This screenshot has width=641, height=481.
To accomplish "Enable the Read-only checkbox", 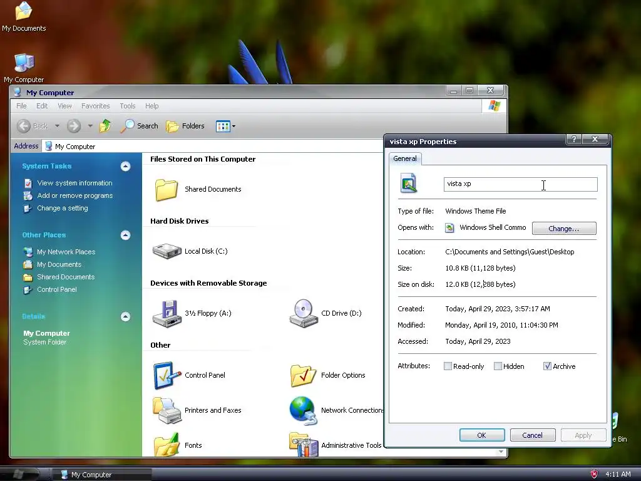I will coord(448,366).
